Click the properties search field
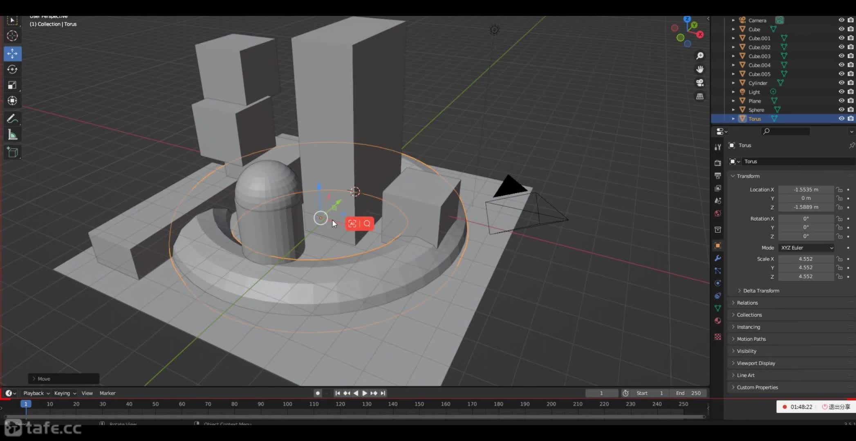Image resolution: width=856 pixels, height=441 pixels. [785, 131]
